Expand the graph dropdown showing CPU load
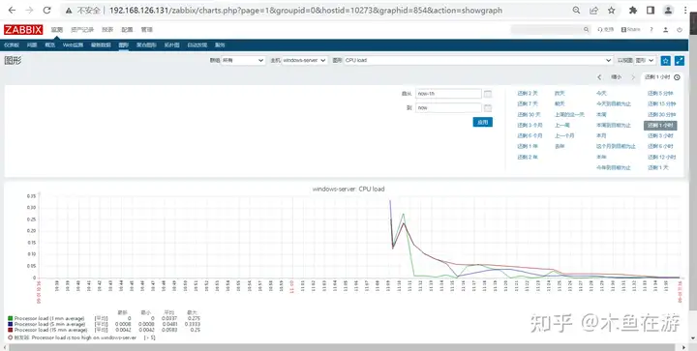Image resolution: width=697 pixels, height=351 pixels. point(478,60)
